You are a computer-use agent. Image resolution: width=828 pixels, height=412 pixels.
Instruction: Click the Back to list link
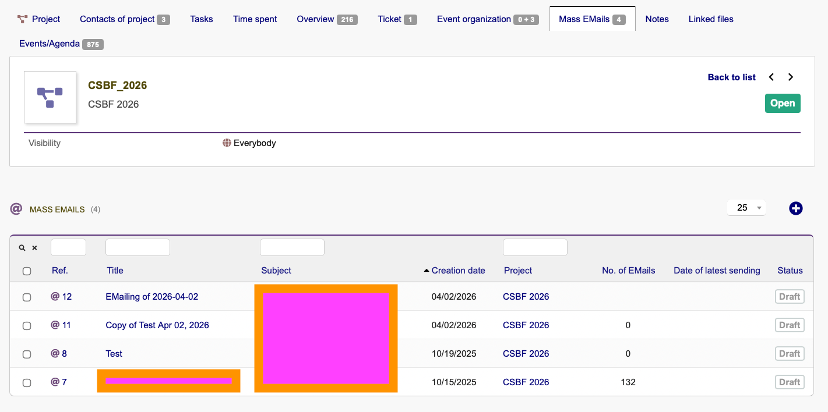[x=731, y=77]
